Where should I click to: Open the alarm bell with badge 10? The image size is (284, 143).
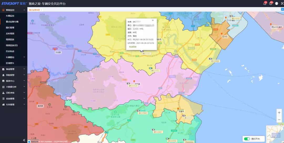[x=265, y=3]
